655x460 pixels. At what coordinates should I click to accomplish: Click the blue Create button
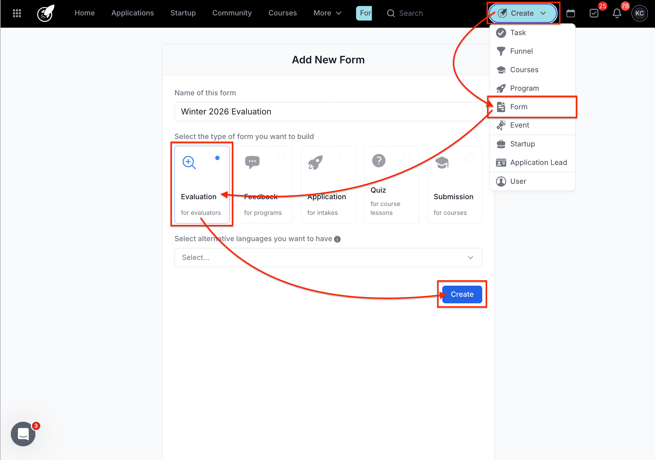[x=462, y=294]
